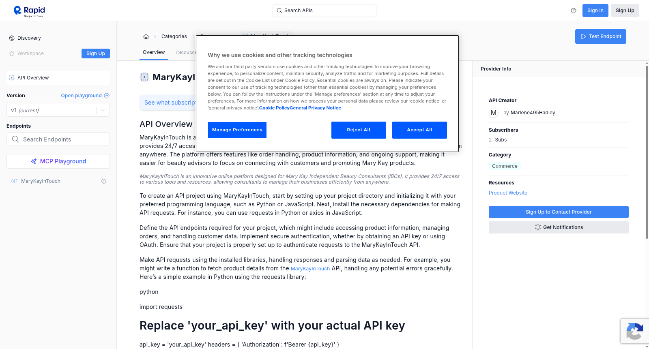Click the API Overview sidebar icon
This screenshot has width=649, height=349.
coord(12,78)
